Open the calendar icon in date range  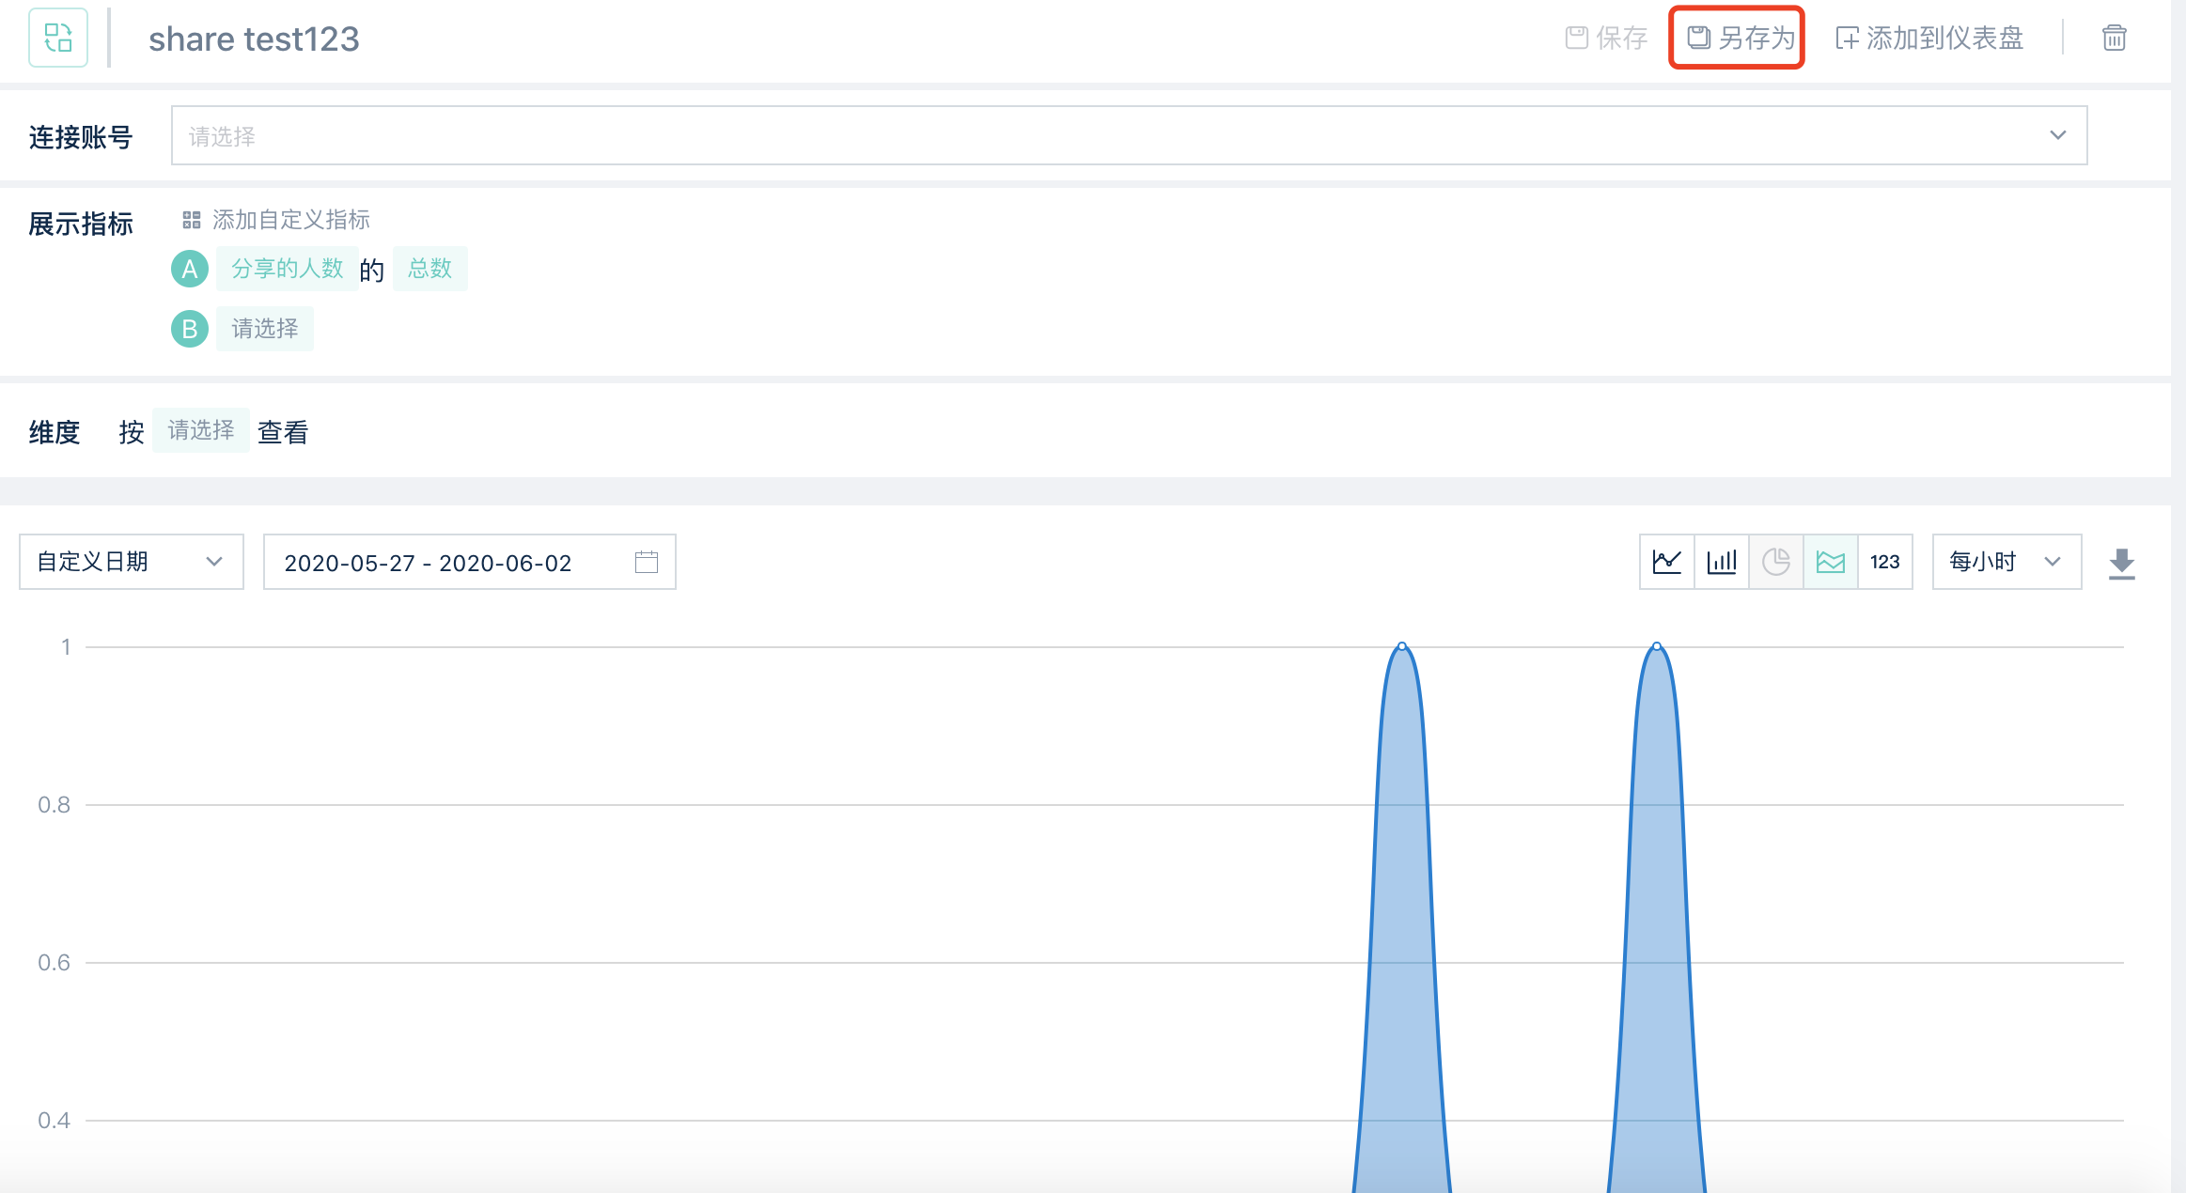click(647, 562)
